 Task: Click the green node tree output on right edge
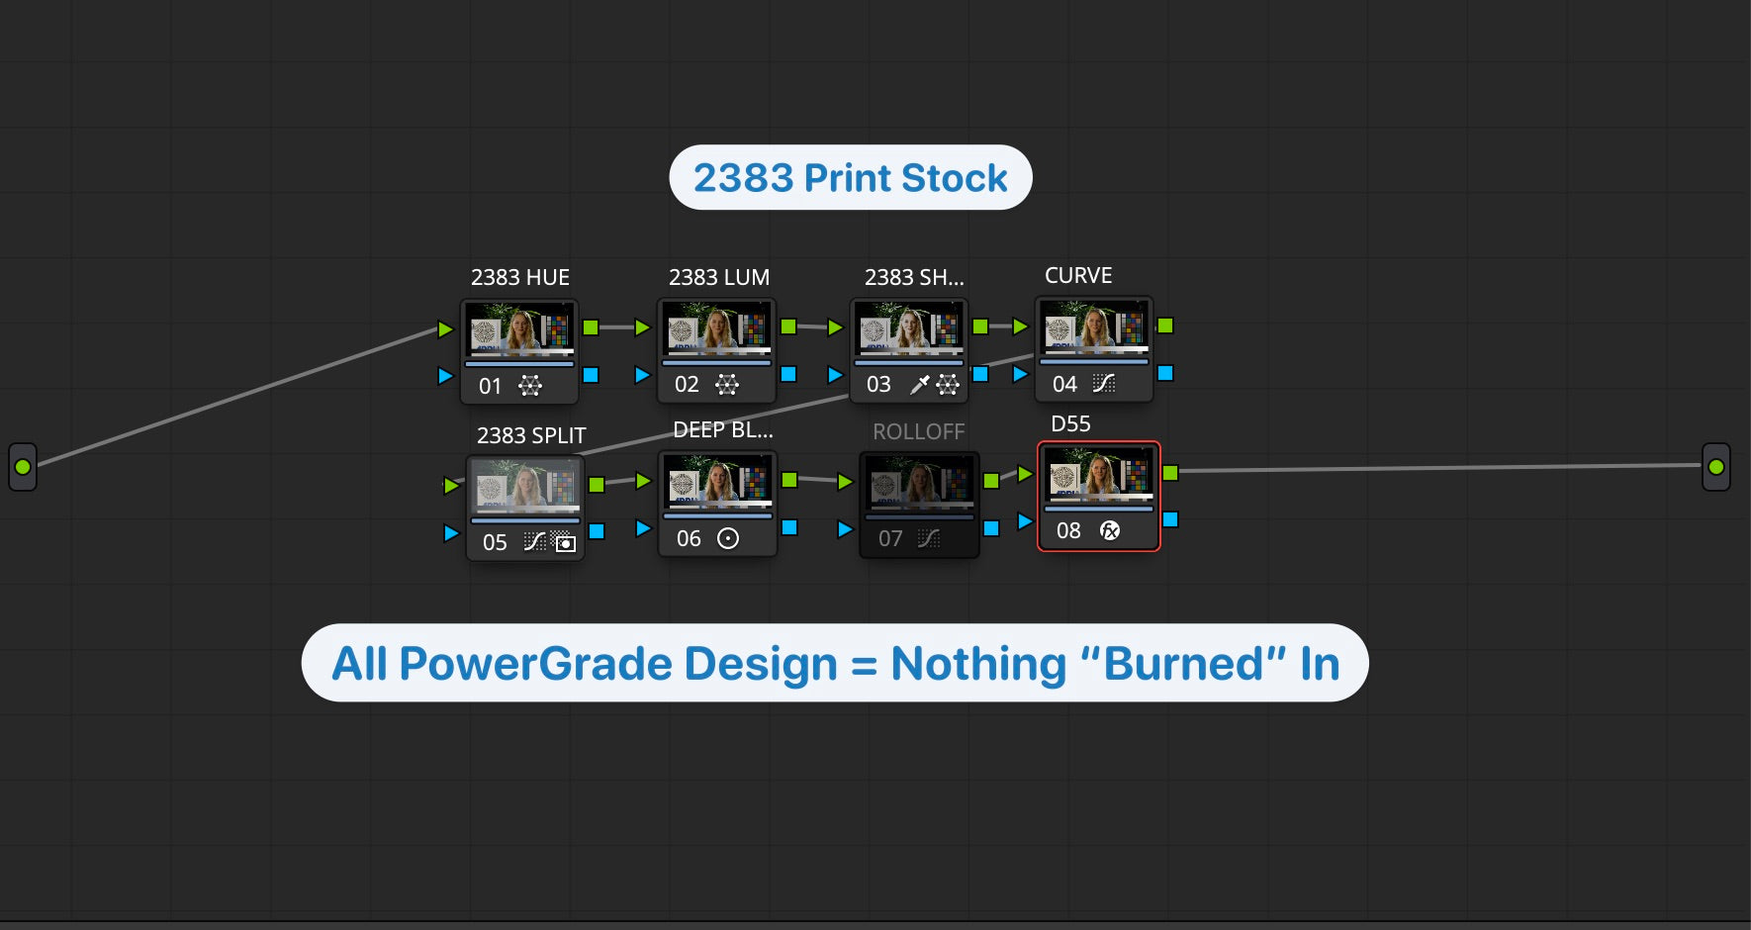point(1716,467)
